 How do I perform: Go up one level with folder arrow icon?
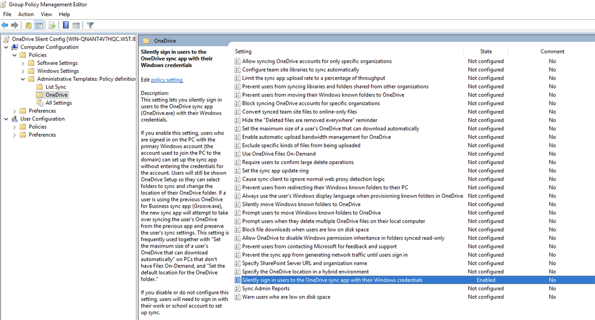click(28, 25)
